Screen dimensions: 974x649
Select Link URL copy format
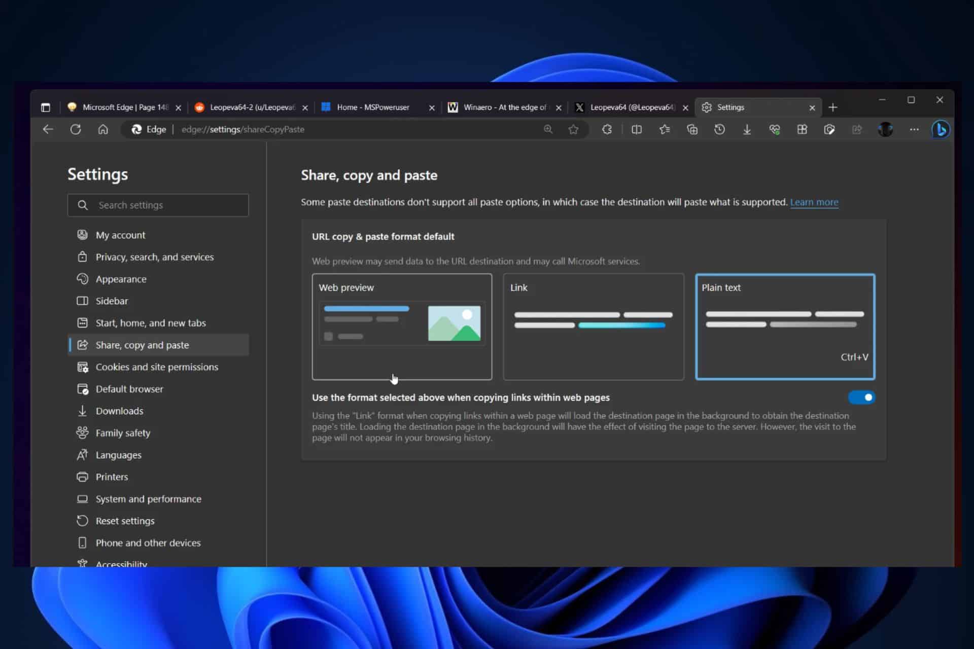[x=593, y=326]
